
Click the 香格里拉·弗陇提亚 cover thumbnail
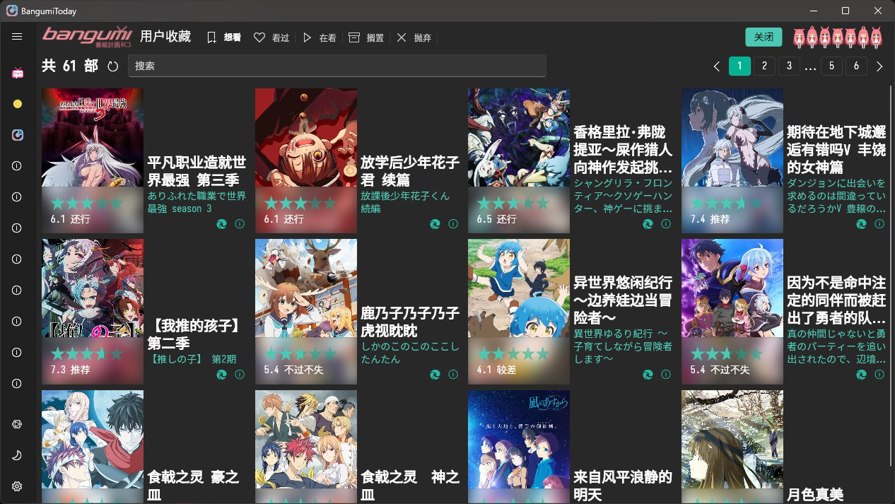[x=519, y=160]
